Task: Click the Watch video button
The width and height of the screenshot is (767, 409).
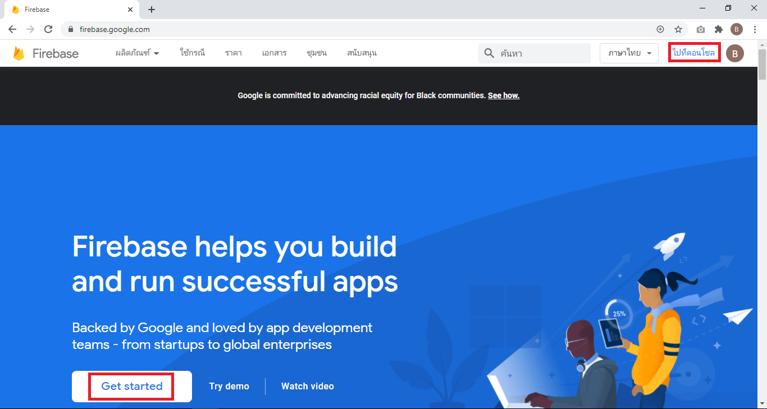Action: (x=308, y=386)
